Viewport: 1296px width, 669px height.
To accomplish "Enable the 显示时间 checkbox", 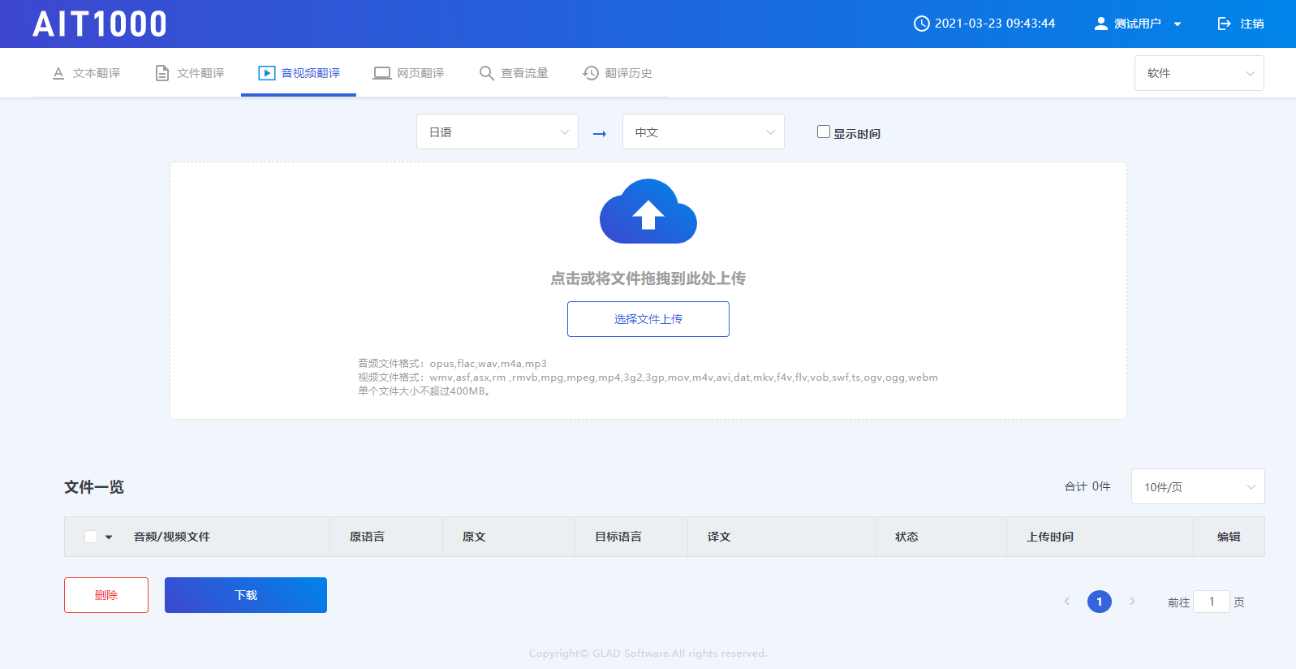I will pos(824,132).
